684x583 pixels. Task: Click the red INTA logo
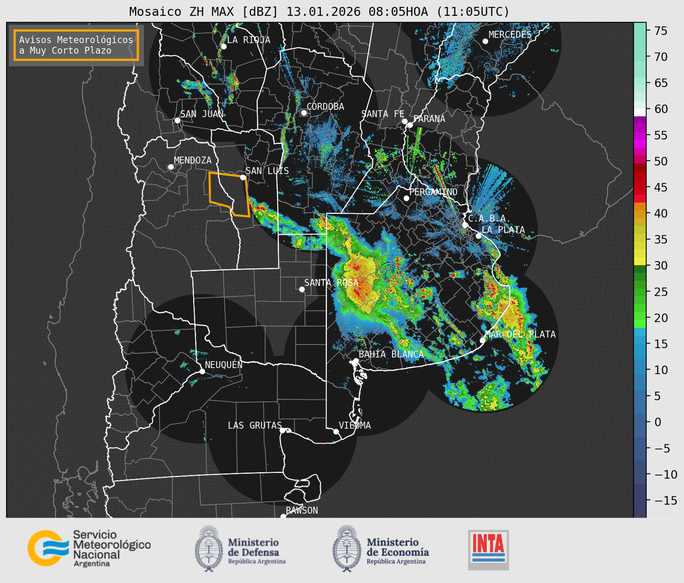(489, 550)
